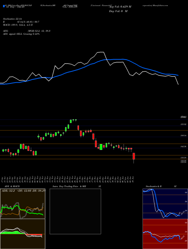This screenshot has height=249, width=188.
Task: Click the 153.92 price axis label
Action: [184, 124]
